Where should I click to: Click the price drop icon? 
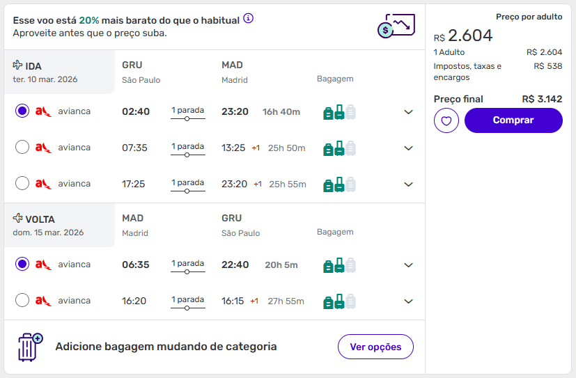[396, 26]
